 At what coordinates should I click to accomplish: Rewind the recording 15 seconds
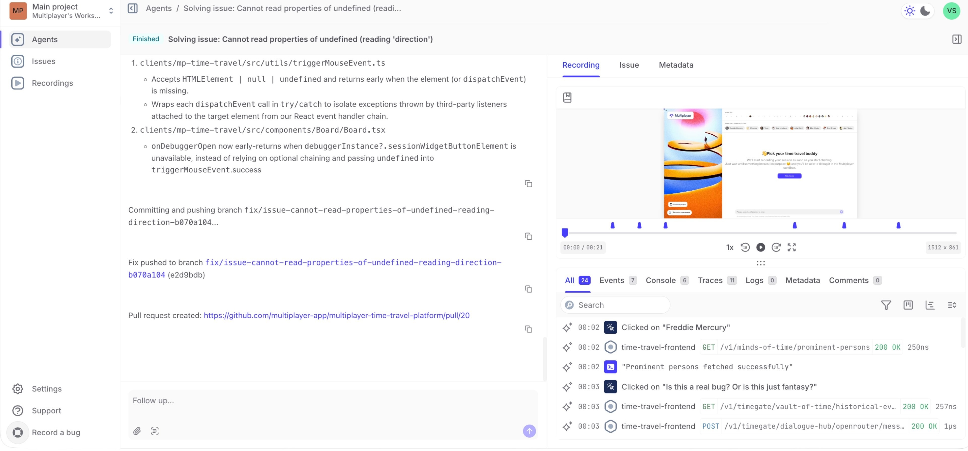pyautogui.click(x=745, y=248)
